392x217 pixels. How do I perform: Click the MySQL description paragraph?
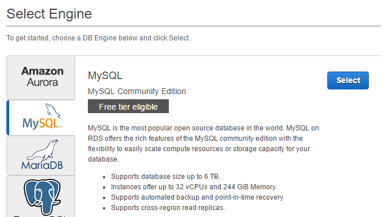[204, 144]
